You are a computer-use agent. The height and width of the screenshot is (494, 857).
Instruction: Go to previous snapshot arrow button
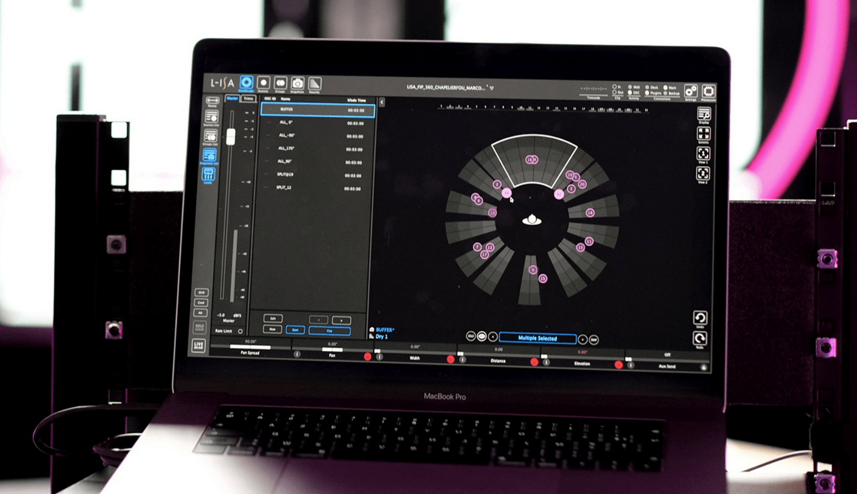[x=319, y=320]
